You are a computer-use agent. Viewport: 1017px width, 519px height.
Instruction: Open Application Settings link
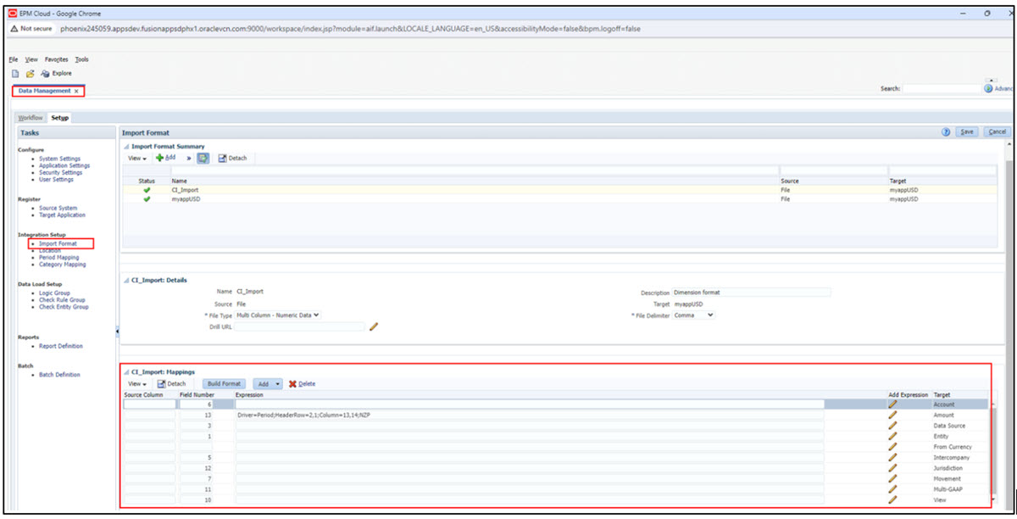[x=64, y=165]
